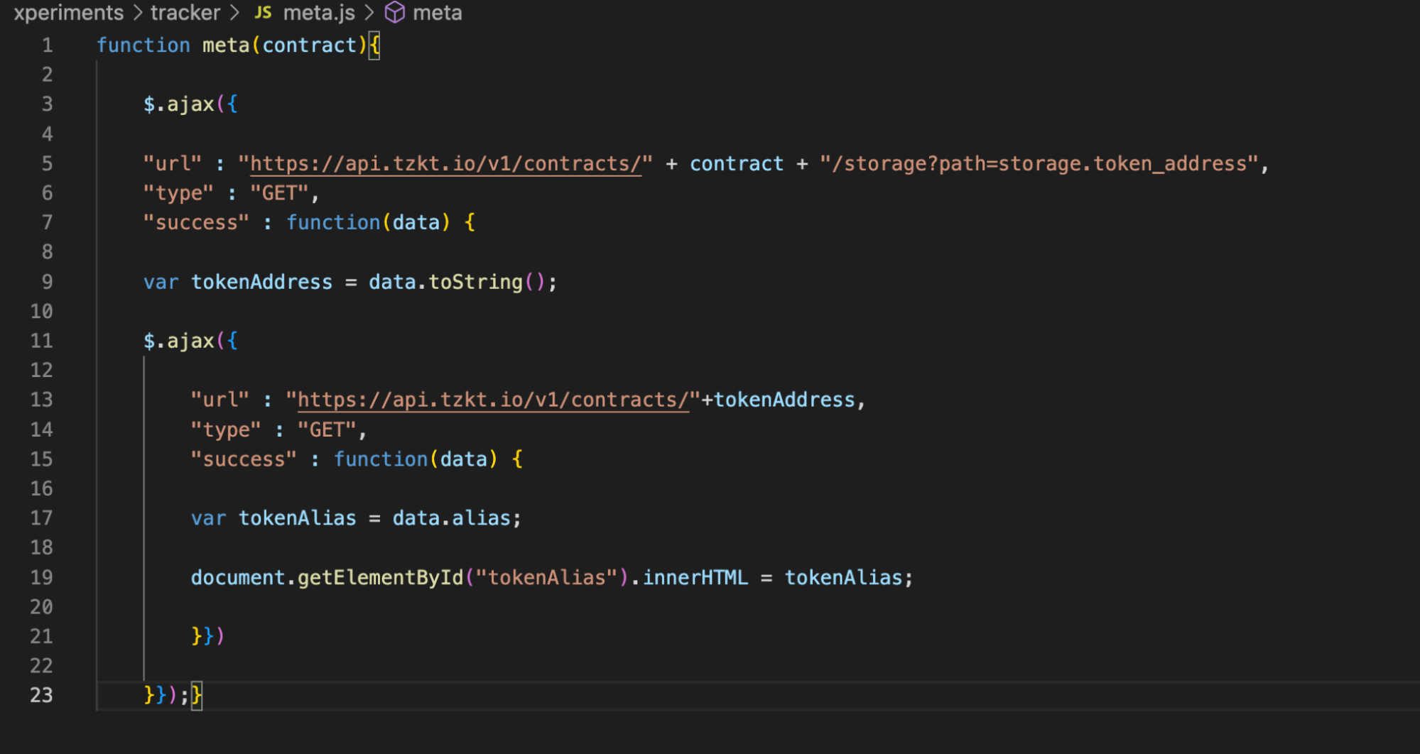Click the highlighted opening brace on line 1
The image size is (1420, 754).
click(x=374, y=45)
